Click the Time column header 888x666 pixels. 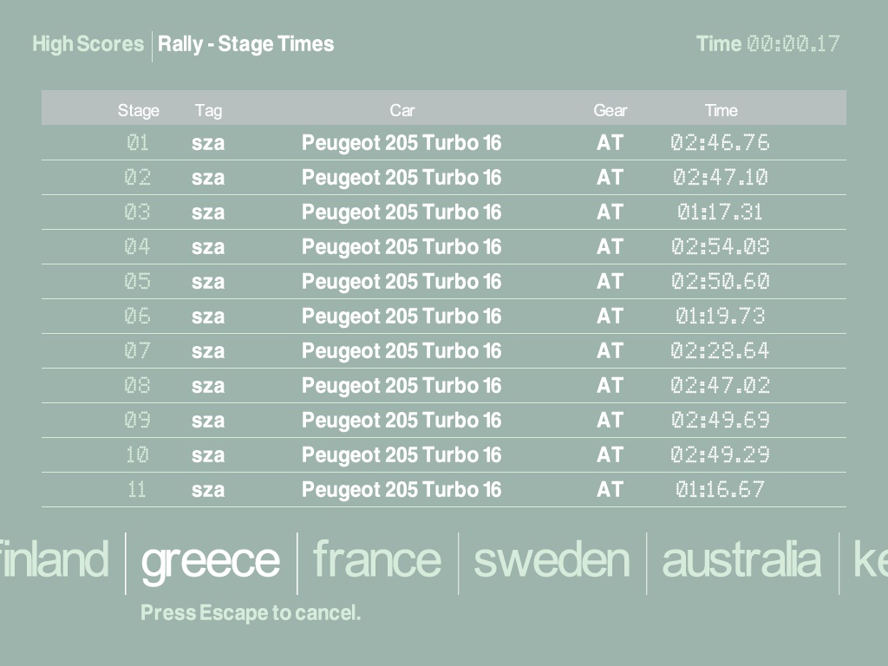tap(721, 110)
